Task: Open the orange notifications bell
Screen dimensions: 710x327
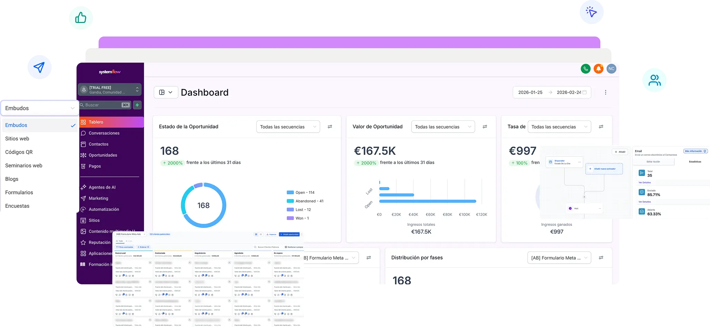Action: (598, 69)
